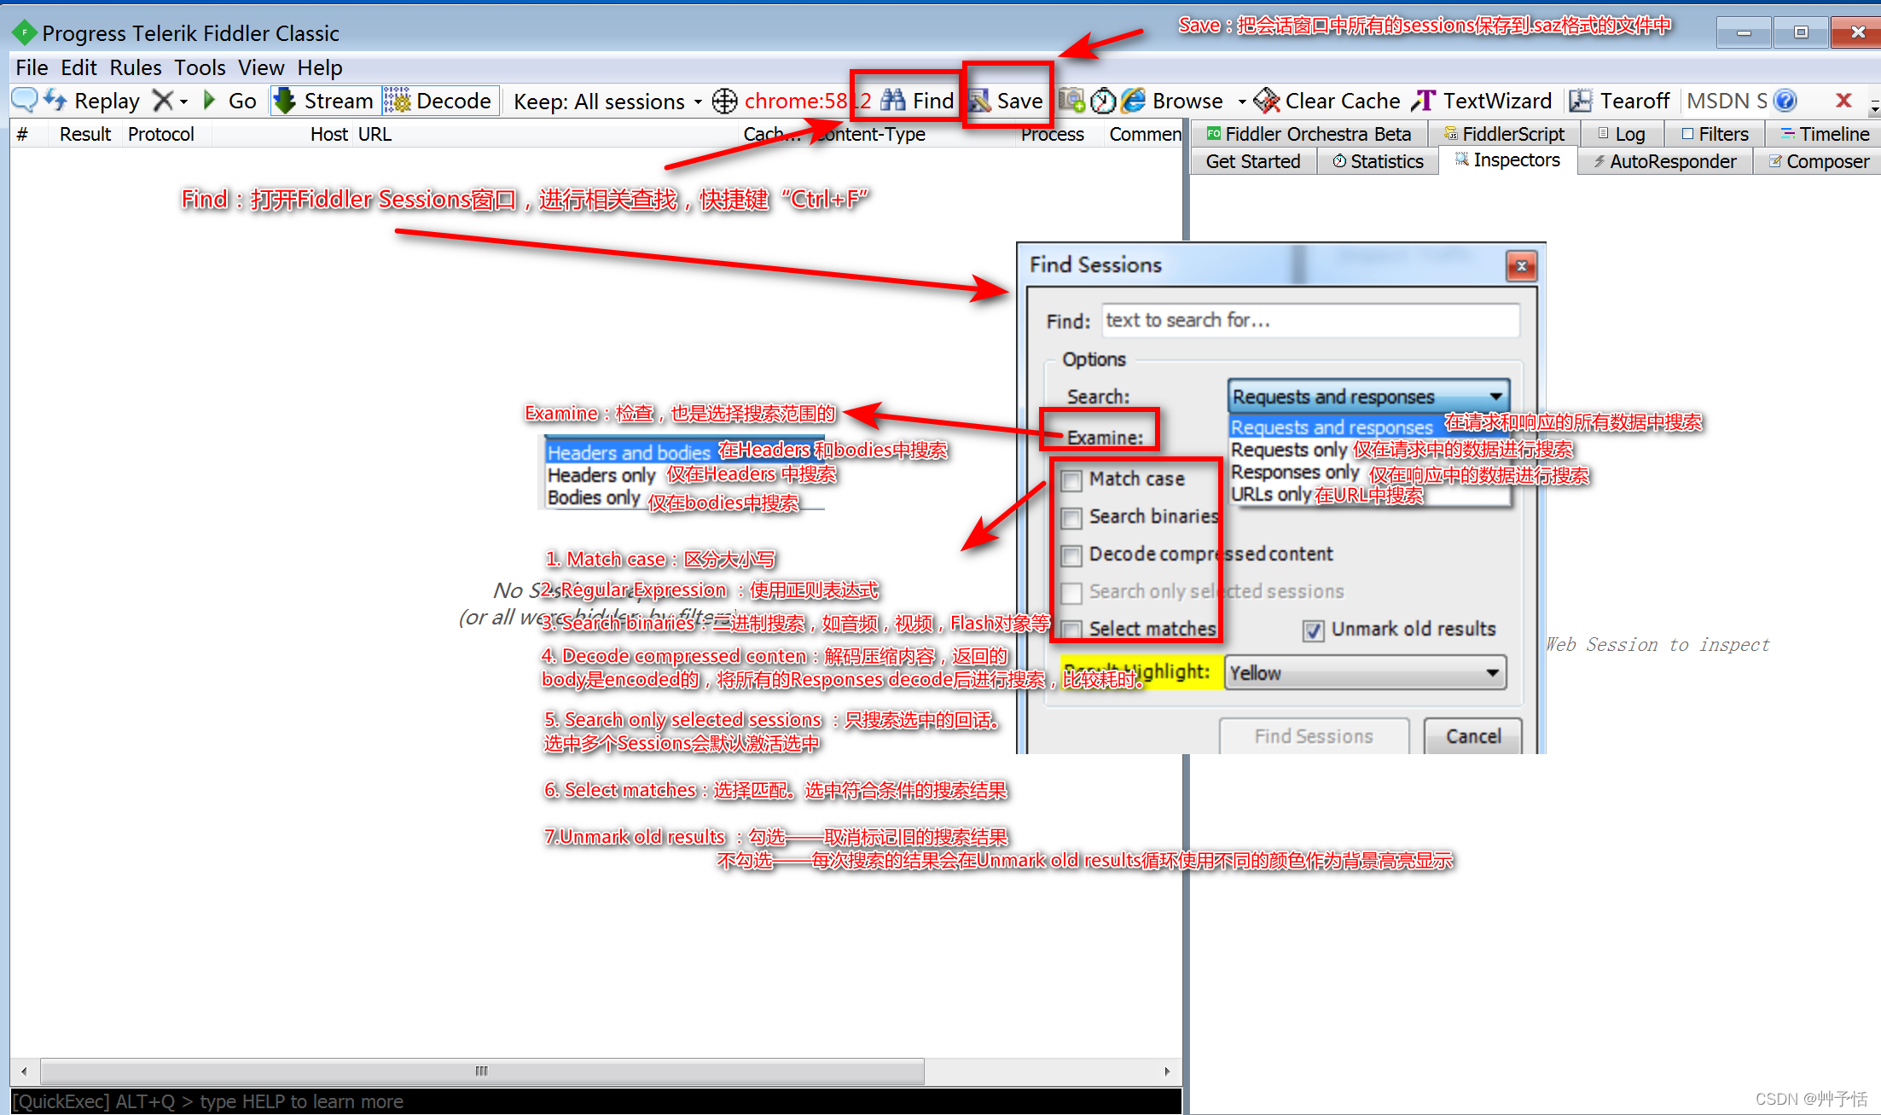Click the Find text input field
This screenshot has width=1881, height=1115.
pos(1310,320)
